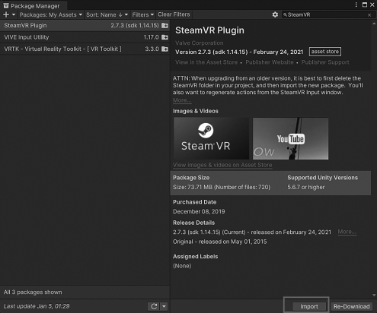The image size is (377, 313).
Task: Click the details panel scroll down arrow
Action: pos(374,295)
